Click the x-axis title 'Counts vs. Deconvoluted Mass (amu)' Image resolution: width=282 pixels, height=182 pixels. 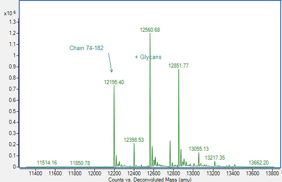(x=150, y=179)
